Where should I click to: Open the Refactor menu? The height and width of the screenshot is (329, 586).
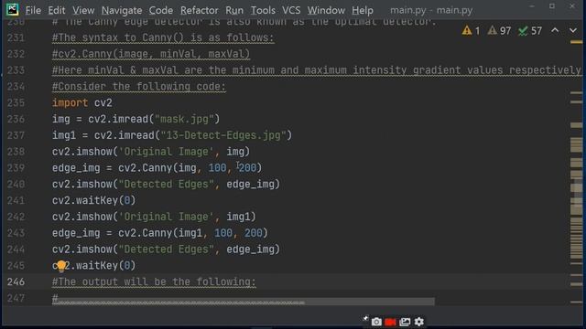tap(199, 10)
